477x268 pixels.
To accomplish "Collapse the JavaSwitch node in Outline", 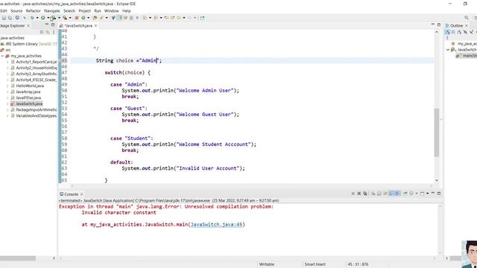I will click(448, 50).
